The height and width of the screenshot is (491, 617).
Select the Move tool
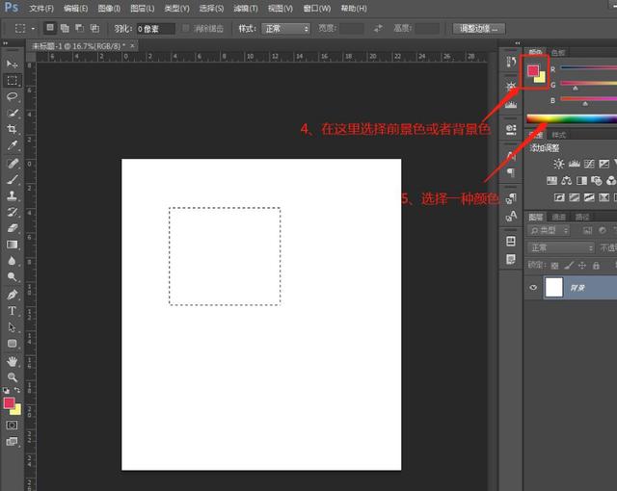12,64
